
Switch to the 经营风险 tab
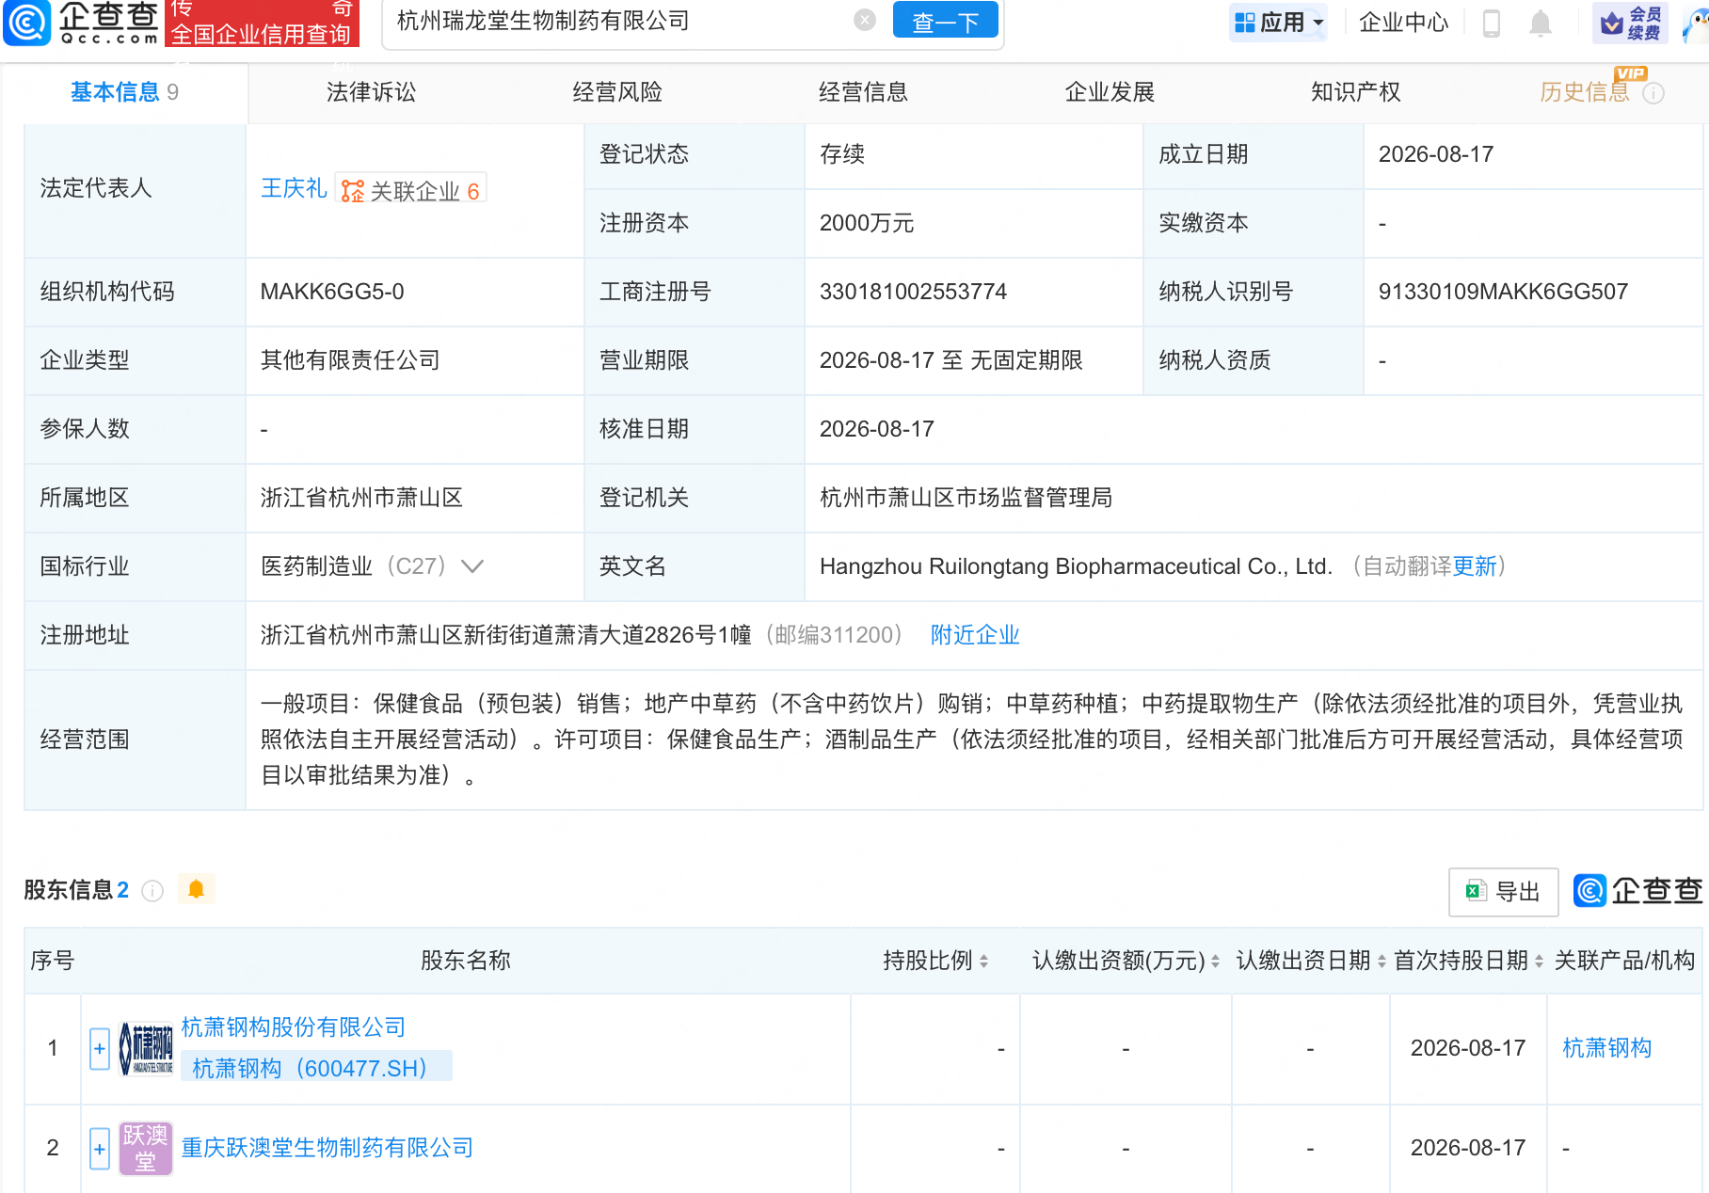pos(617,92)
